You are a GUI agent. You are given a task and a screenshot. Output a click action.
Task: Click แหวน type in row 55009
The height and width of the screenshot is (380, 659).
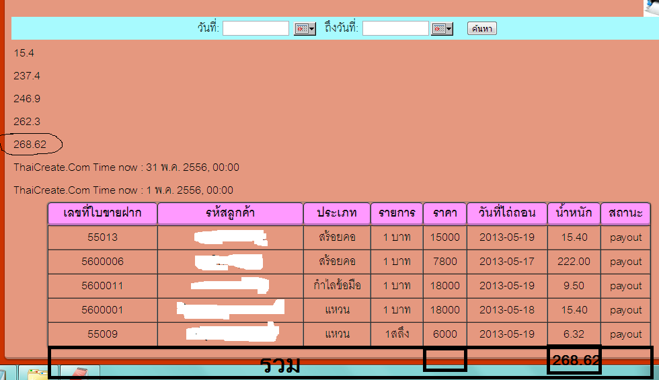[x=337, y=334]
